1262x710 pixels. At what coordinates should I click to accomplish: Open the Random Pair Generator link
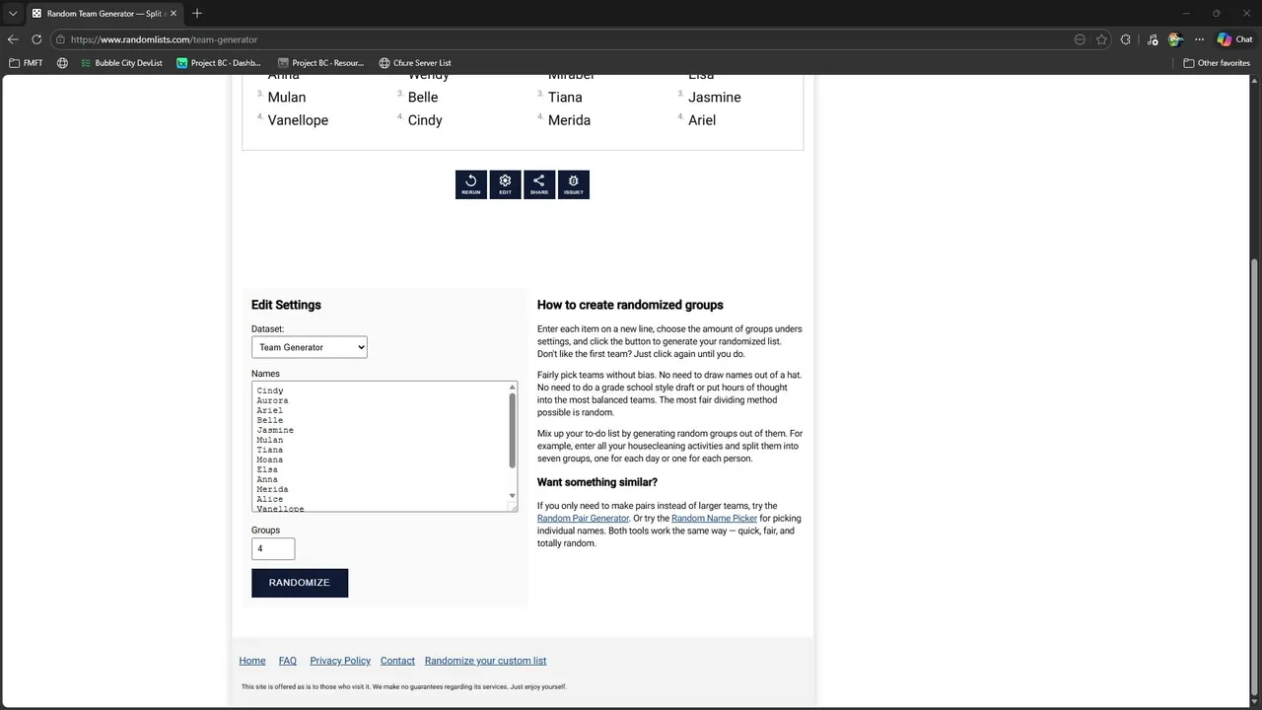point(583,519)
